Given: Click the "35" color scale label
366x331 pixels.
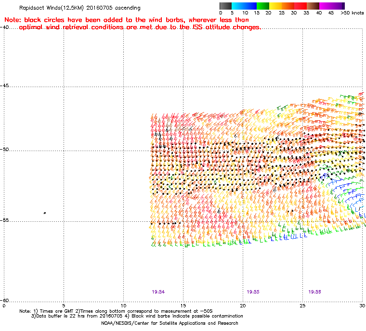Looking at the screenshot, I should 306,13.
